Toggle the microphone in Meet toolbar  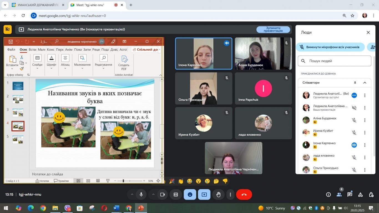pos(141,195)
